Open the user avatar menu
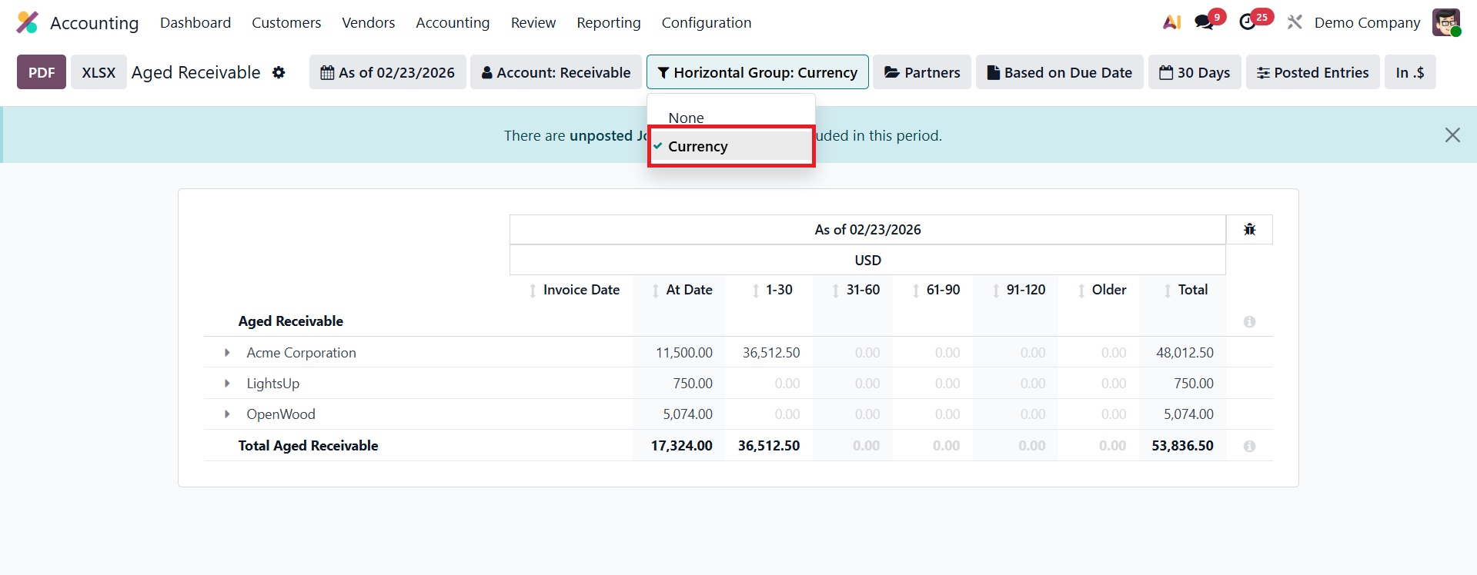 click(x=1446, y=22)
